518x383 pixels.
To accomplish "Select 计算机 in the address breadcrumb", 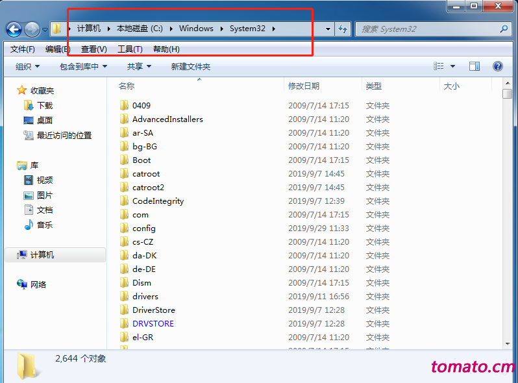I will [89, 29].
